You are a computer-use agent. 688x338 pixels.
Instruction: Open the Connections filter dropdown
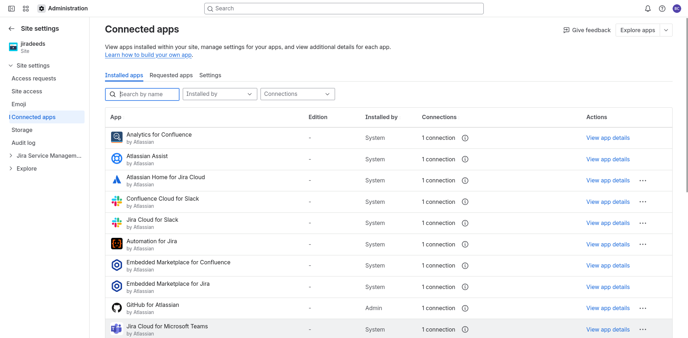[297, 94]
